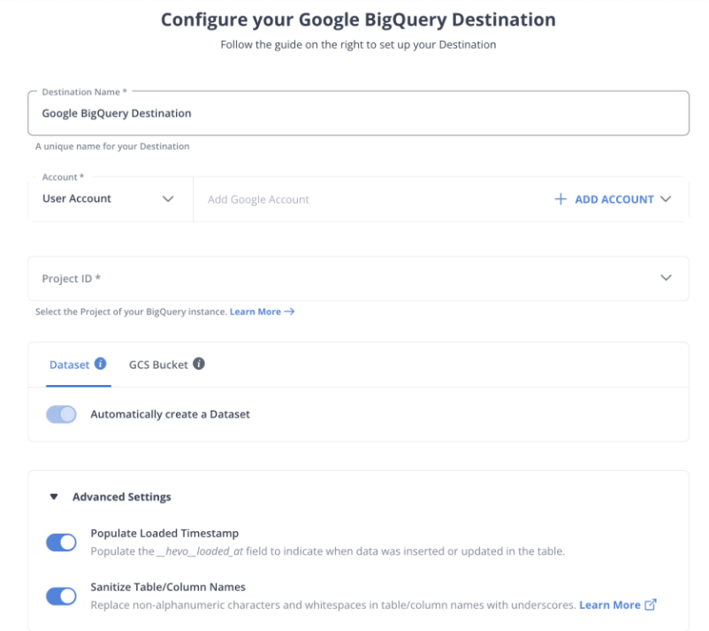Click external link icon after Sanitize Learn More
The image size is (709, 631).
(x=651, y=604)
